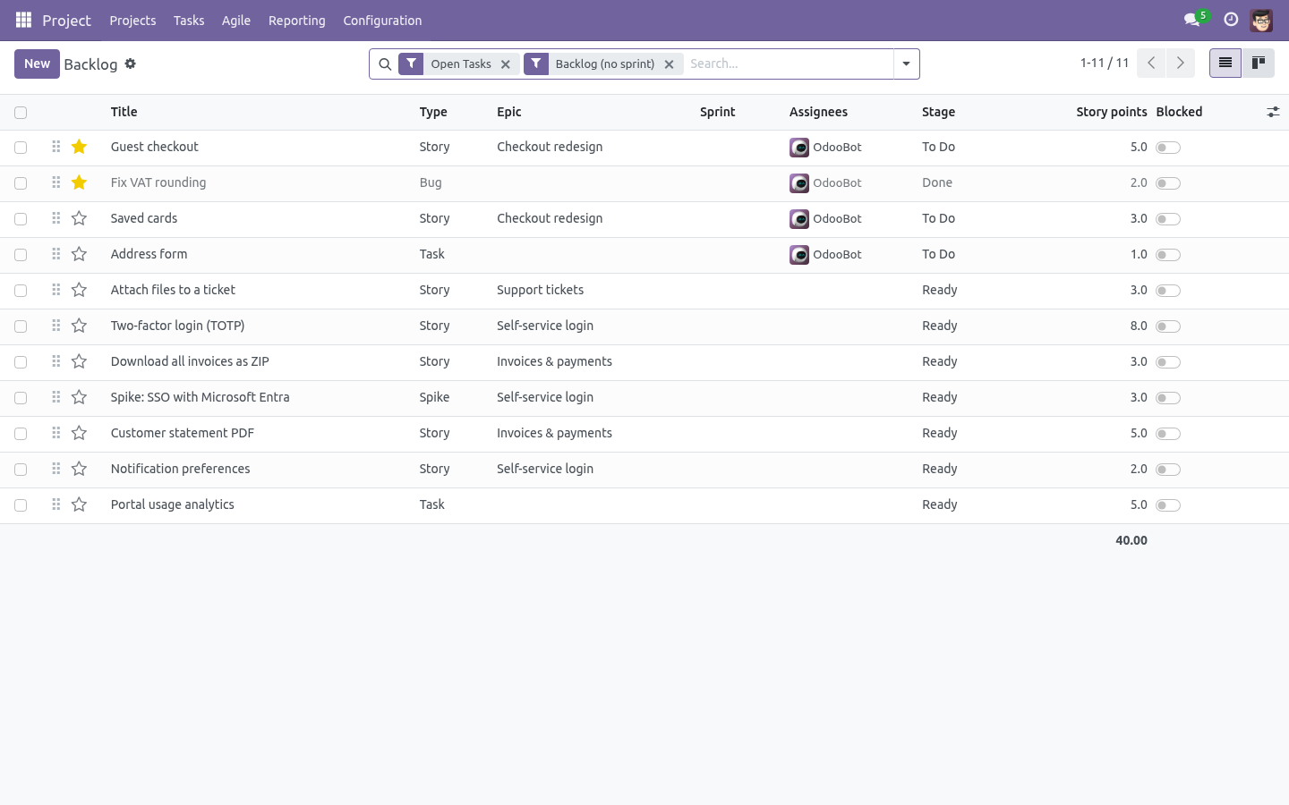Click the Backlog gear settings icon
The width and height of the screenshot is (1289, 805).
point(131,64)
